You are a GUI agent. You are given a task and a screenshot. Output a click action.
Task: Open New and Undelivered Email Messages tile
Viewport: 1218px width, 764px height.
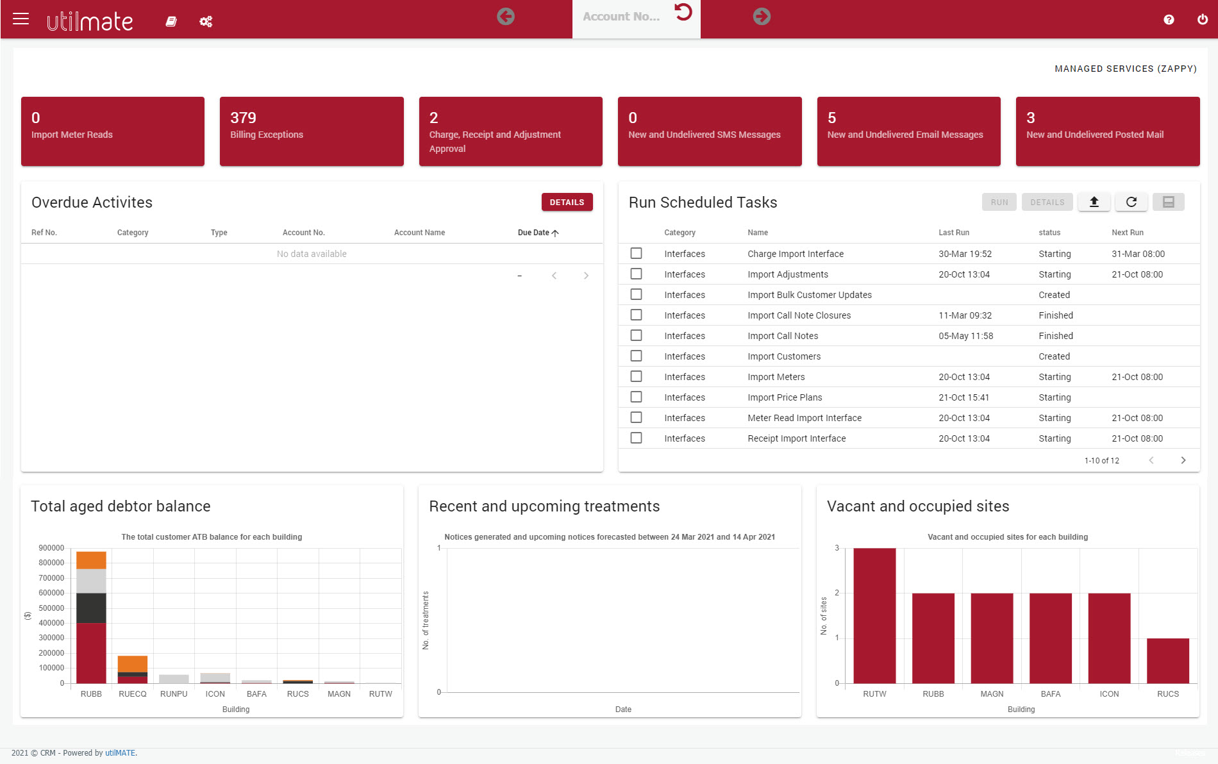click(x=908, y=131)
